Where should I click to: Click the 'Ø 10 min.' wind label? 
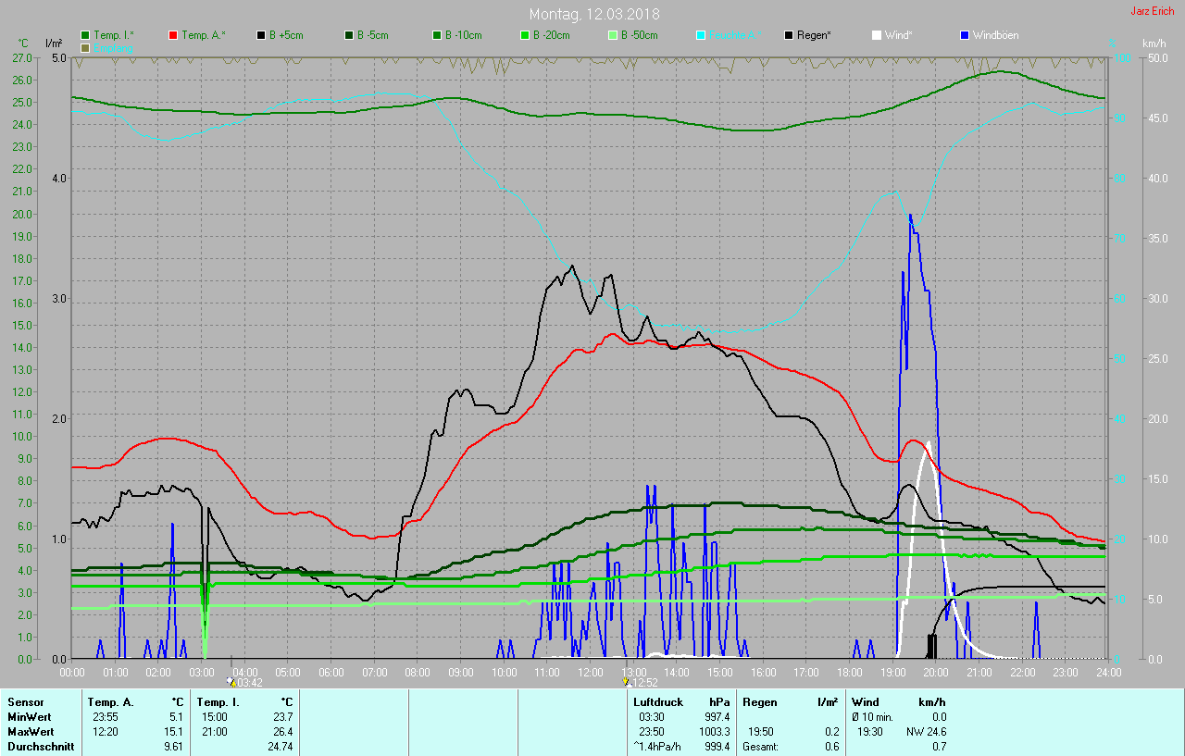[x=873, y=717]
